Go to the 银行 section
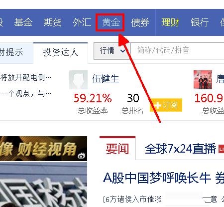Screen dimensions: 224x207 coord(200,22)
